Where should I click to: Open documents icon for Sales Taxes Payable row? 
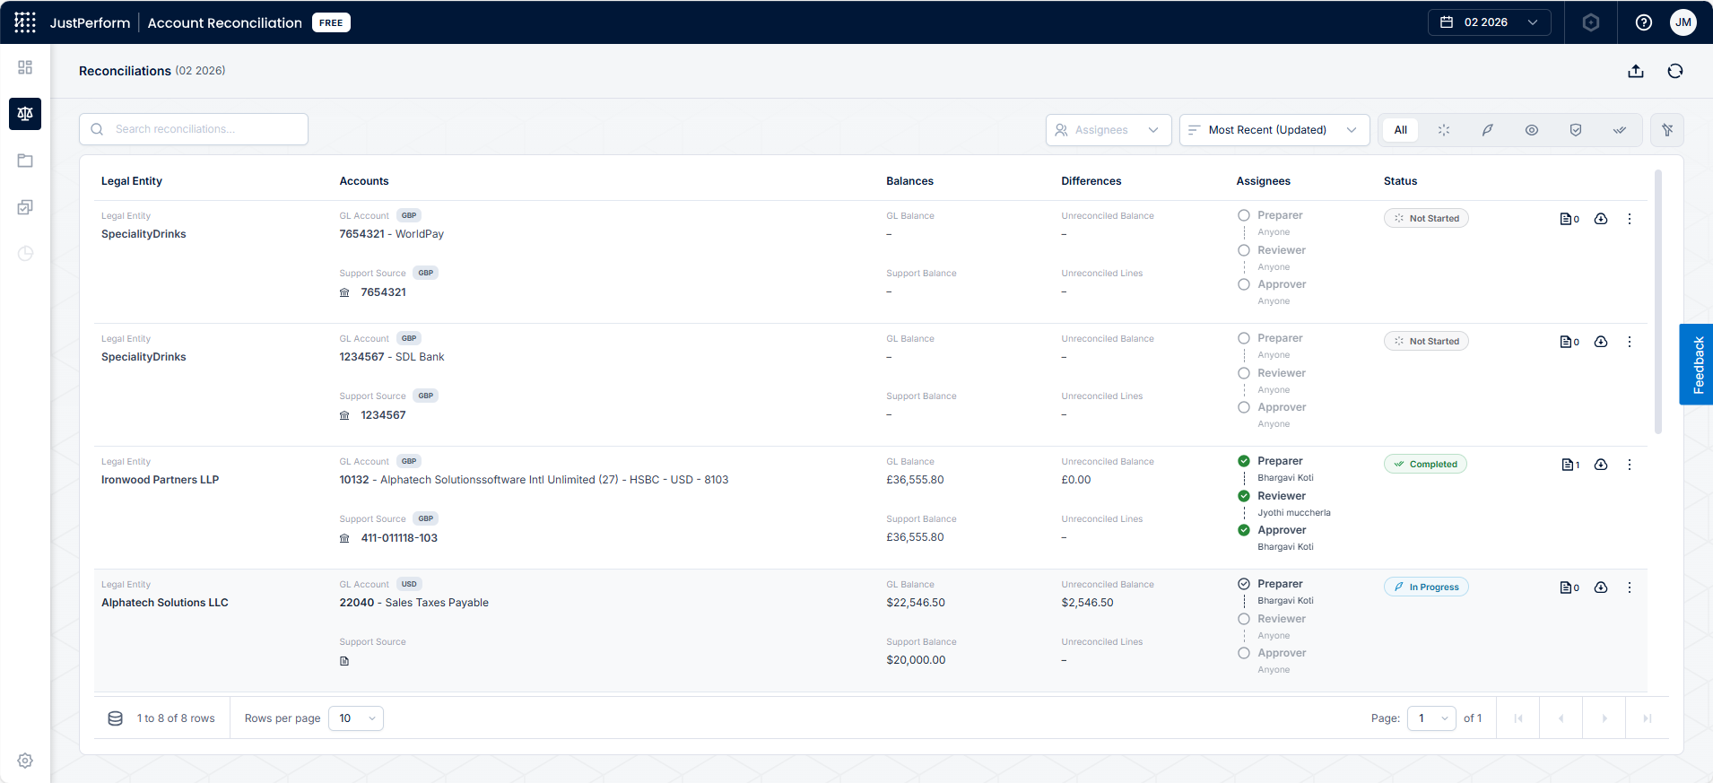pos(1570,587)
